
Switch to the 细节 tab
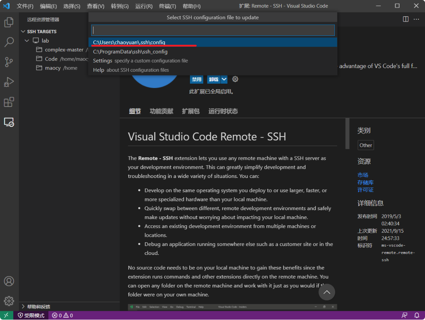pos(135,111)
